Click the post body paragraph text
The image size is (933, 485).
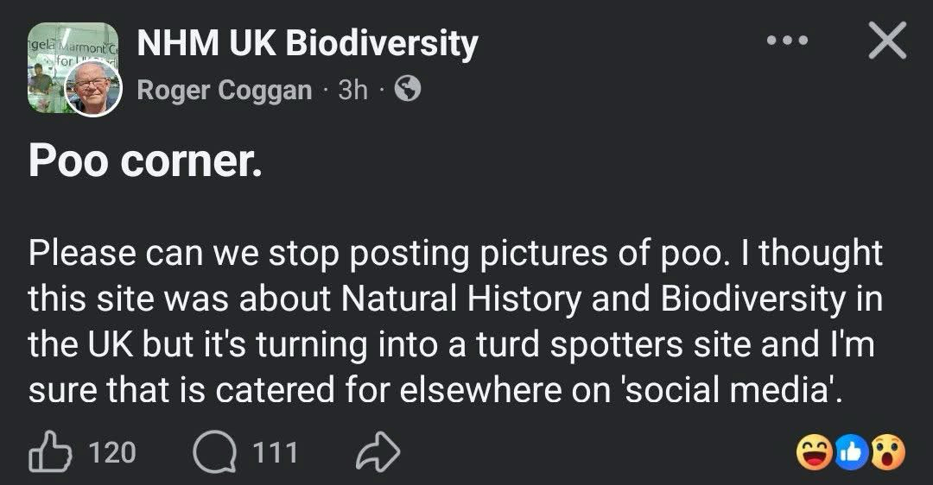456,322
